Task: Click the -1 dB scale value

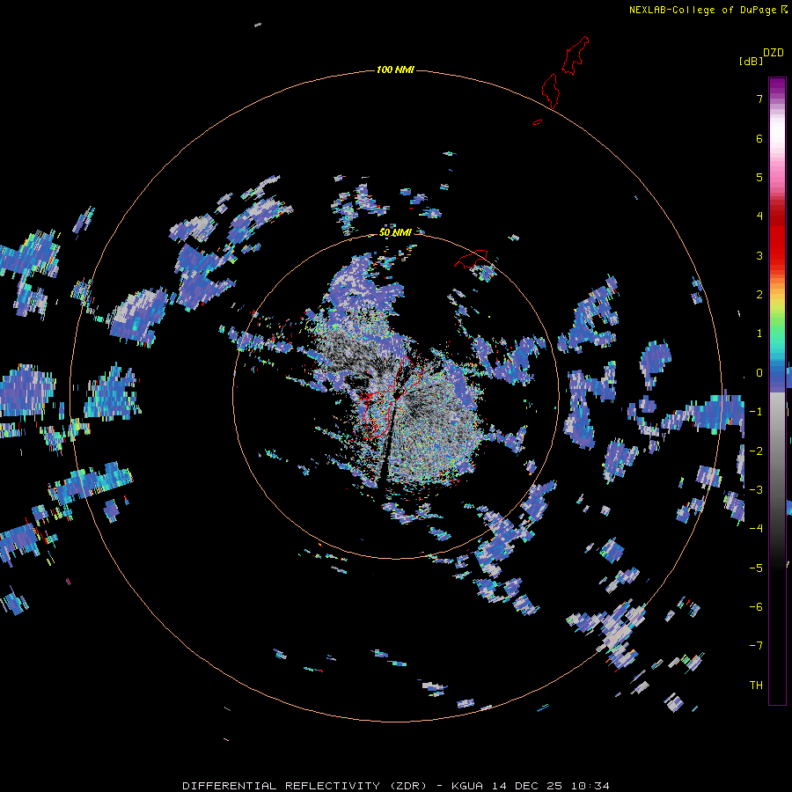Action: (x=756, y=412)
